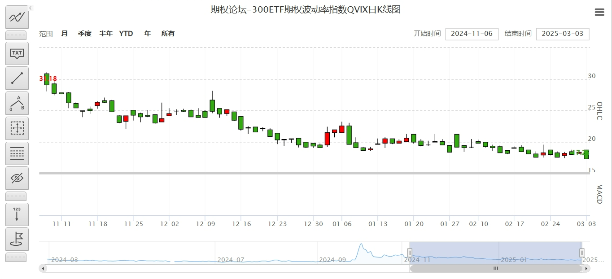This screenshot has width=612, height=279.
Task: Click the 12-16 date axis label
Action: point(241,224)
